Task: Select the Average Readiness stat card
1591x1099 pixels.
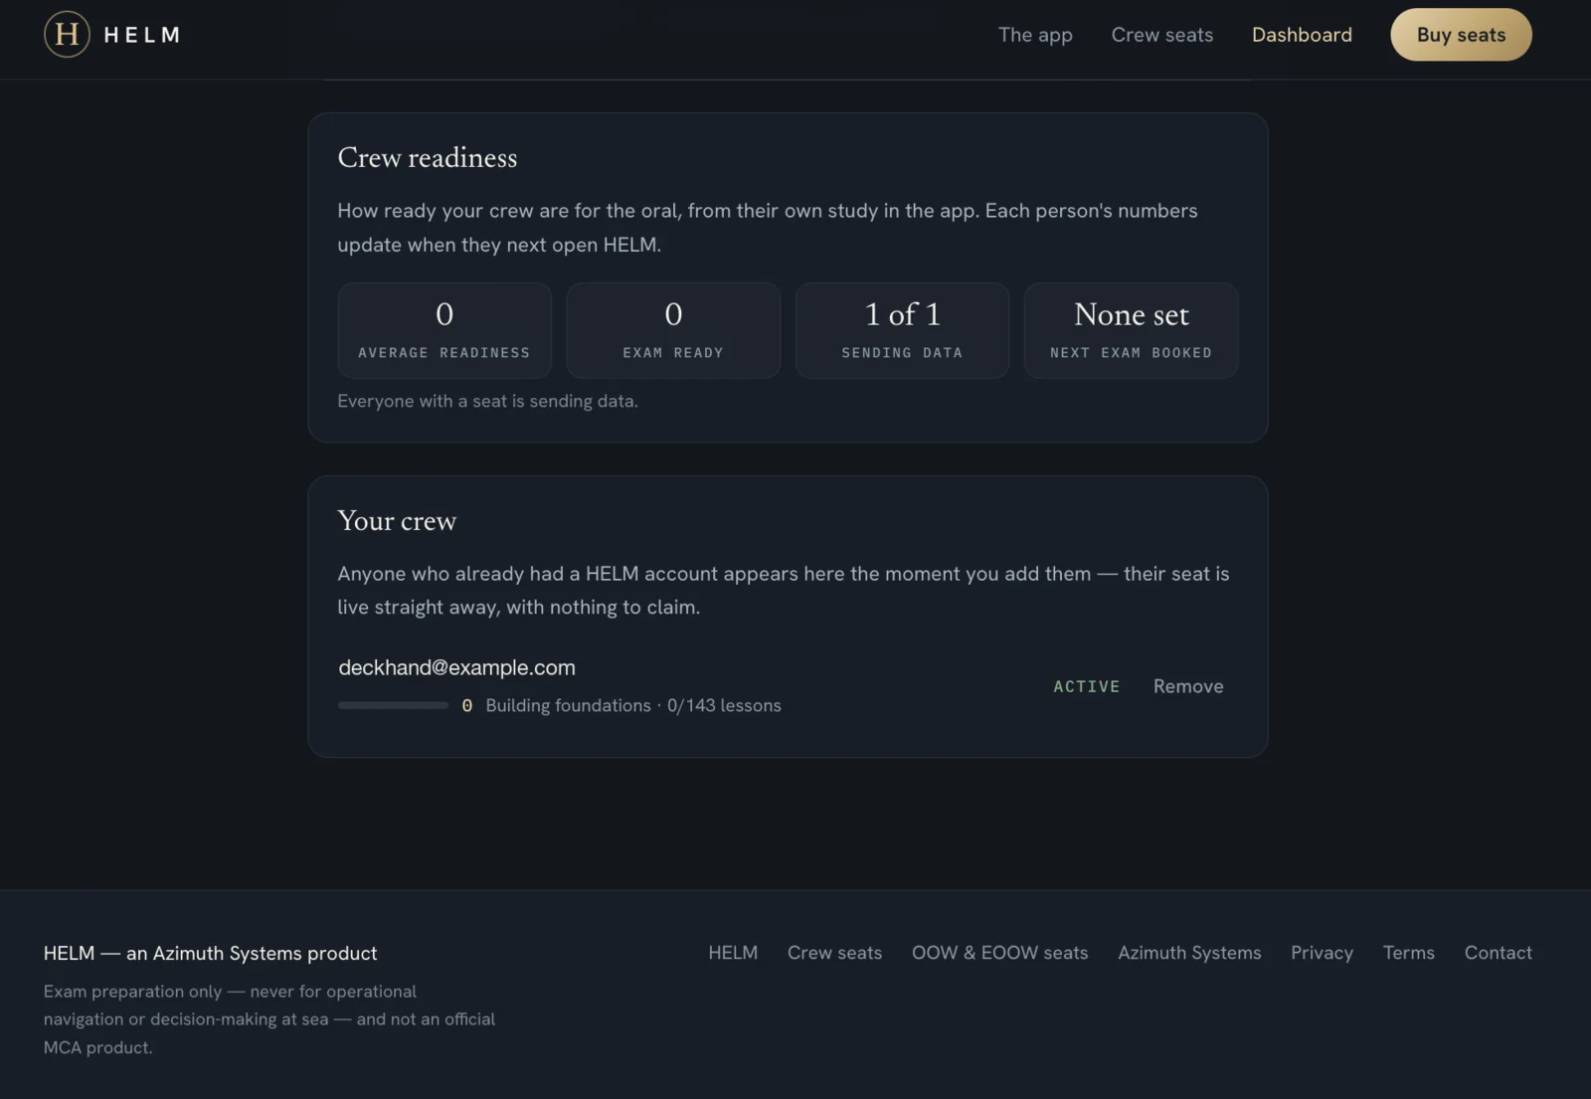Action: point(444,330)
